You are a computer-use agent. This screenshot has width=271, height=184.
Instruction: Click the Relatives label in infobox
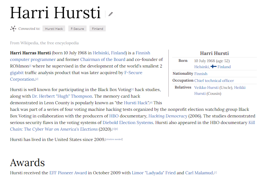pyautogui.click(x=183, y=87)
